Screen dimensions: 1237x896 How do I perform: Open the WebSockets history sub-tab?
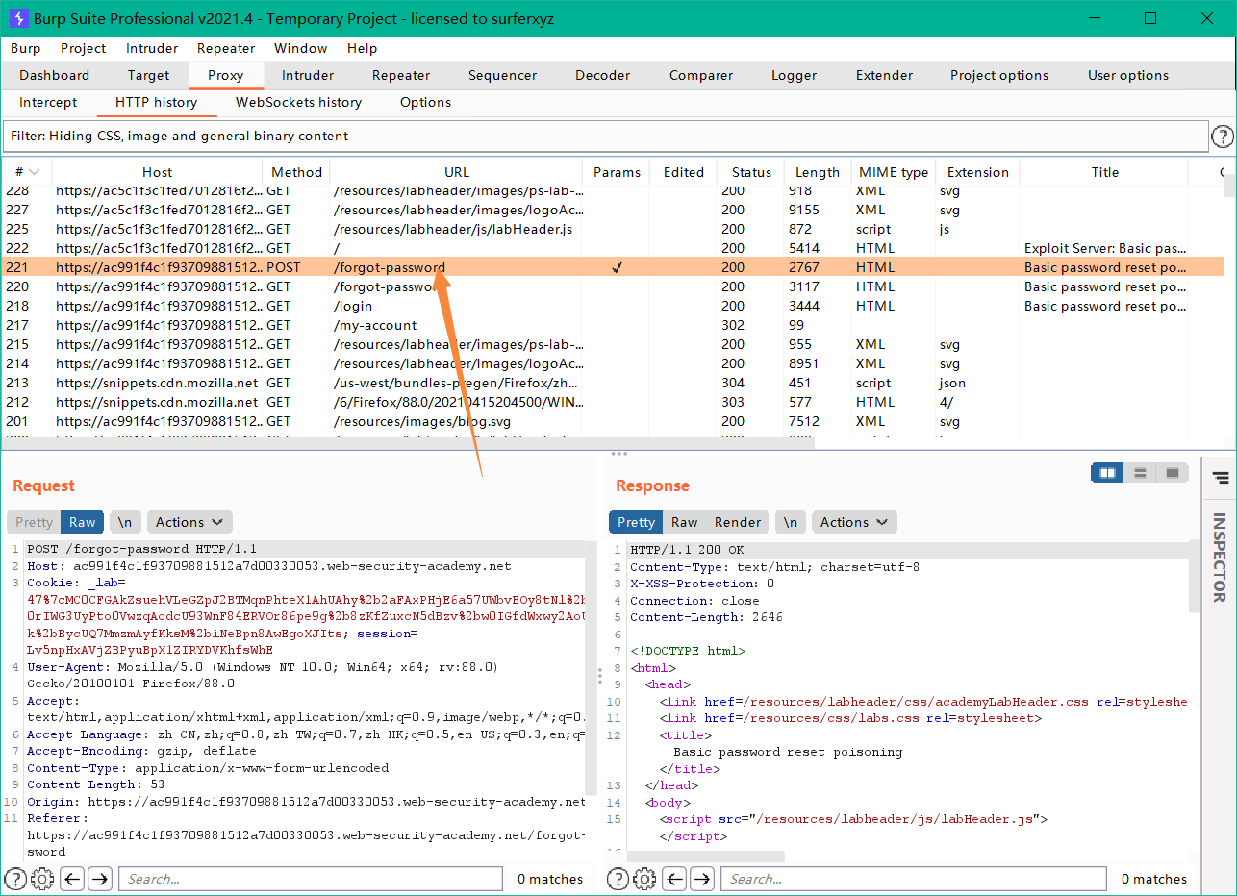tap(298, 102)
